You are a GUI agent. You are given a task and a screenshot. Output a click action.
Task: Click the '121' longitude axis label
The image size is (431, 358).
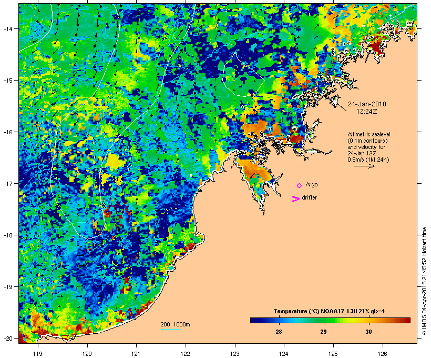[x=136, y=354]
